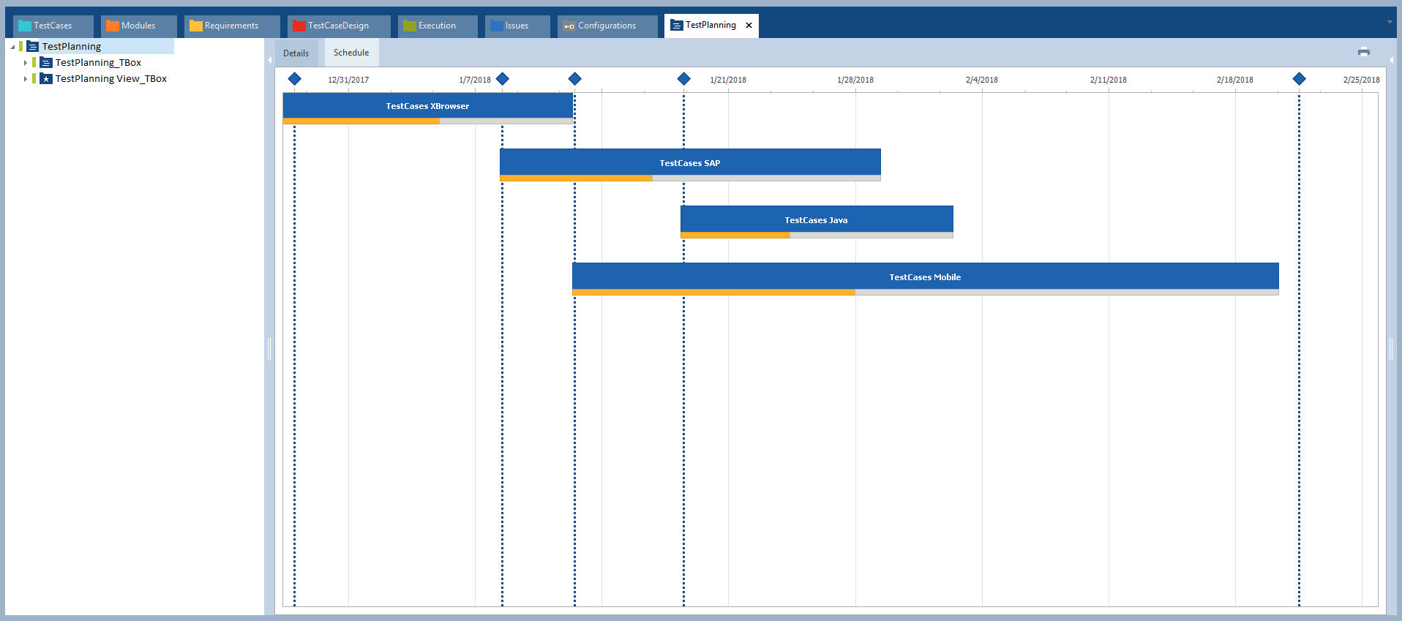The width and height of the screenshot is (1402, 621).
Task: Click the TestCases Mobile schedule bar
Action: (x=926, y=276)
